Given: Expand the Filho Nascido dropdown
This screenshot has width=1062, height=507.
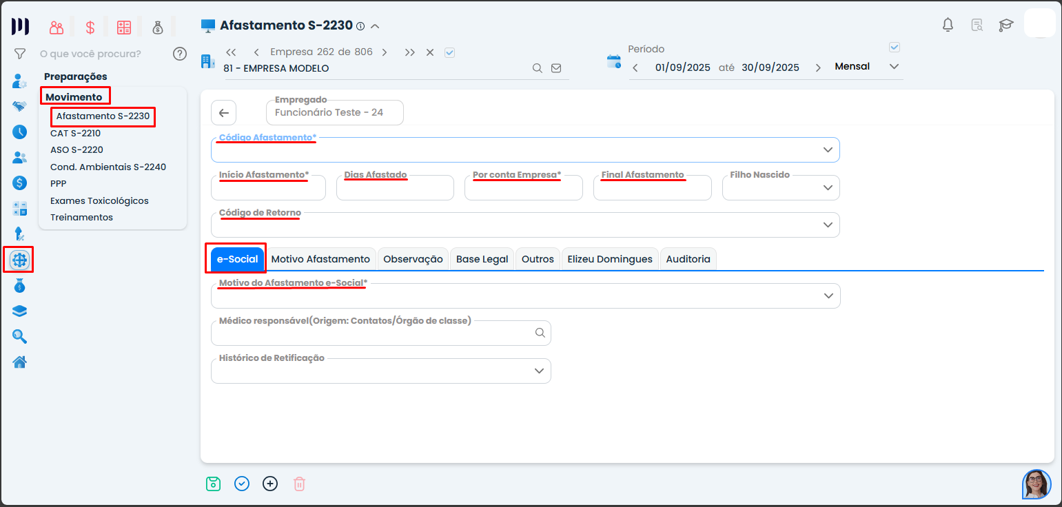Looking at the screenshot, I should point(828,187).
